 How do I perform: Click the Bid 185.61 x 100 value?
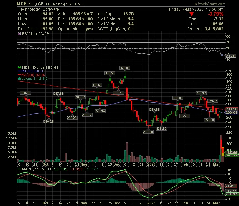coord(80,19)
